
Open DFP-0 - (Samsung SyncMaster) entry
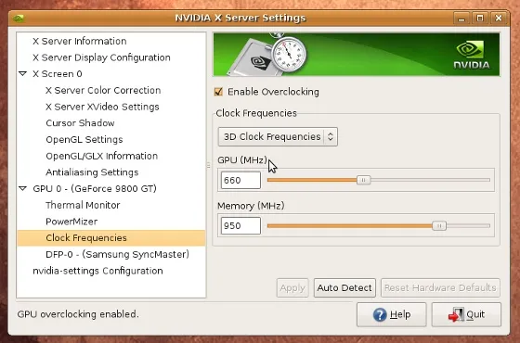coord(118,254)
